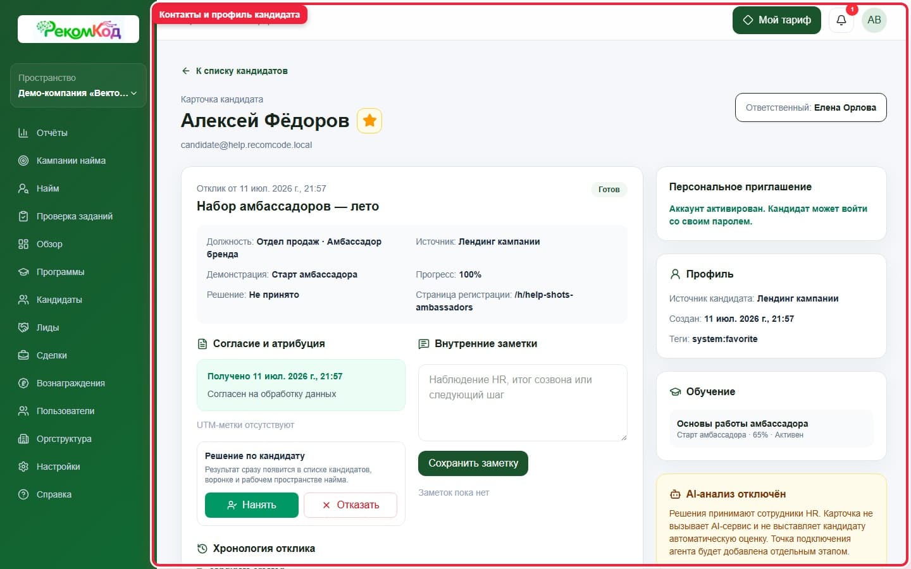Click the Отказать button
911x569 pixels.
pyautogui.click(x=350, y=505)
